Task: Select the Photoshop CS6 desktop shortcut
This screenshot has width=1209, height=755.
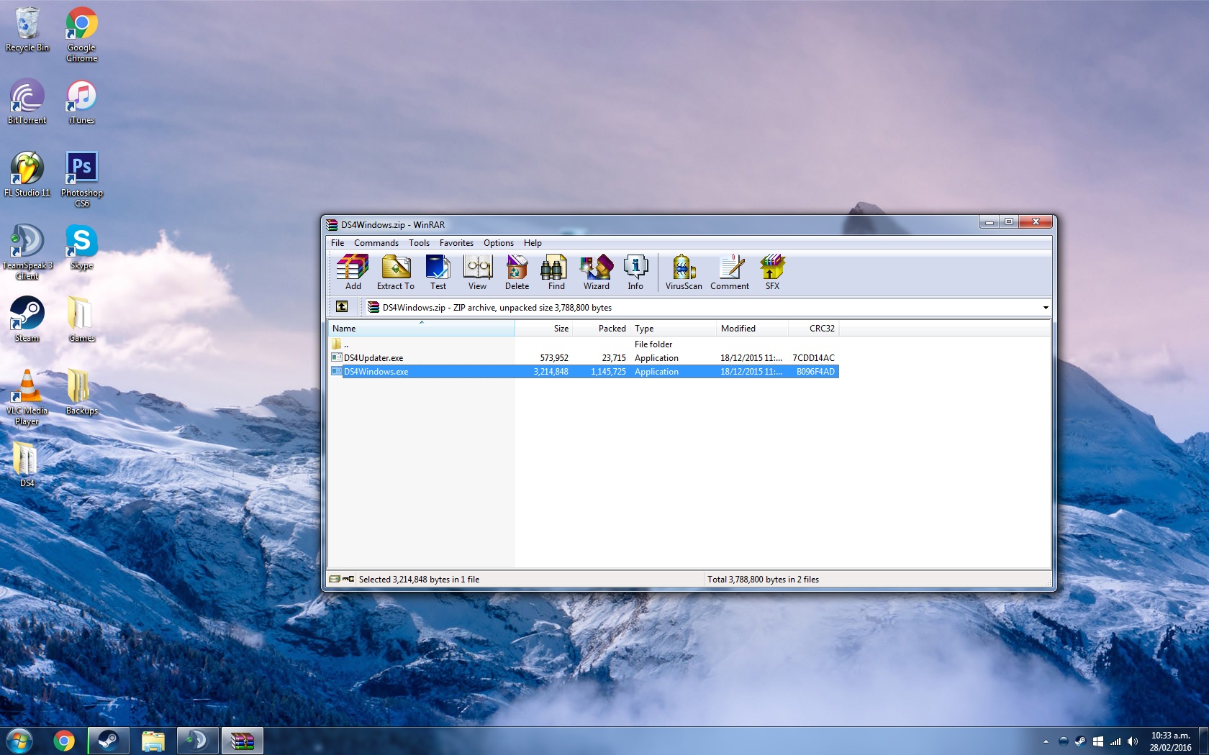Action: (82, 179)
